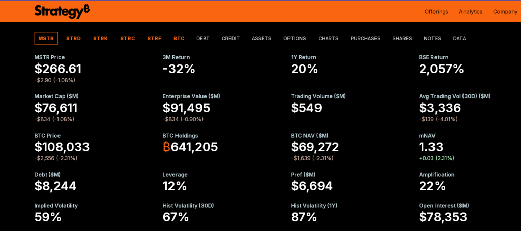The width and height of the screenshot is (521, 231).
Task: View the CREDIT tab
Action: coord(230,39)
